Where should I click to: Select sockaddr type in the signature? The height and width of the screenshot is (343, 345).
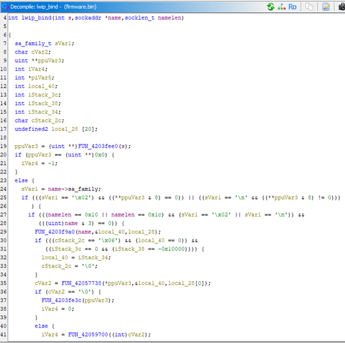(x=88, y=18)
